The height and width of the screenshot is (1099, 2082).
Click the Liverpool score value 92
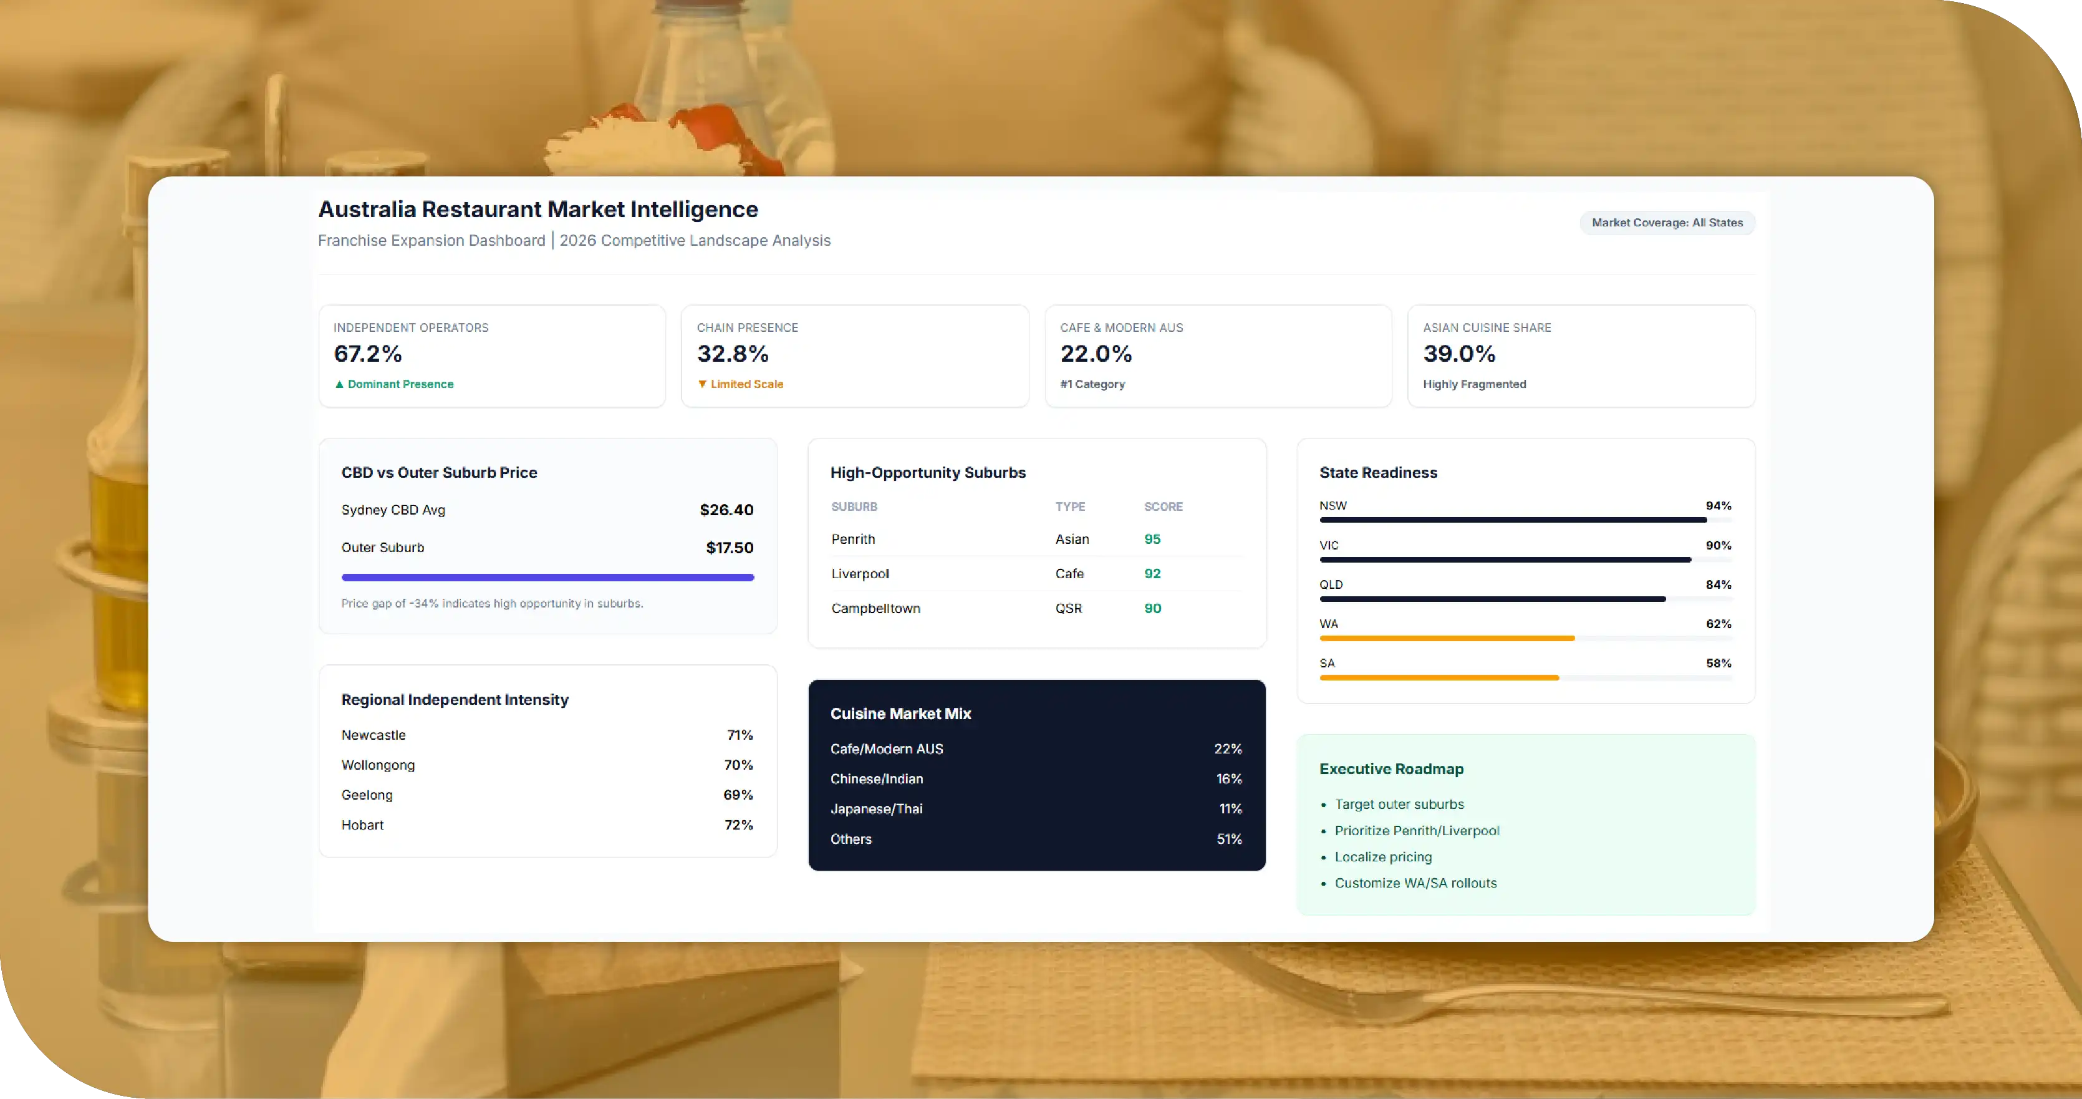point(1152,573)
